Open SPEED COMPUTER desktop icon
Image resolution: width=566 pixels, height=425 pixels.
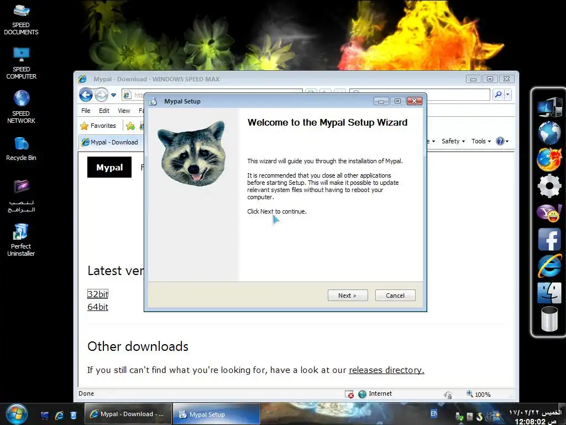coord(21,63)
